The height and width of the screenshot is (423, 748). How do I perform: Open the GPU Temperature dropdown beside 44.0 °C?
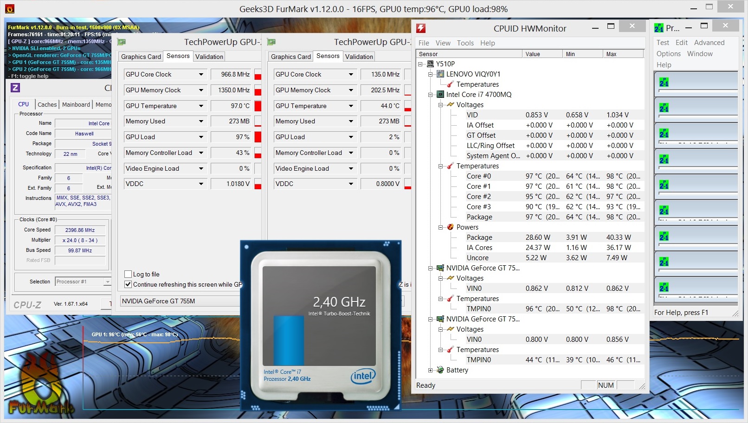[x=351, y=106]
